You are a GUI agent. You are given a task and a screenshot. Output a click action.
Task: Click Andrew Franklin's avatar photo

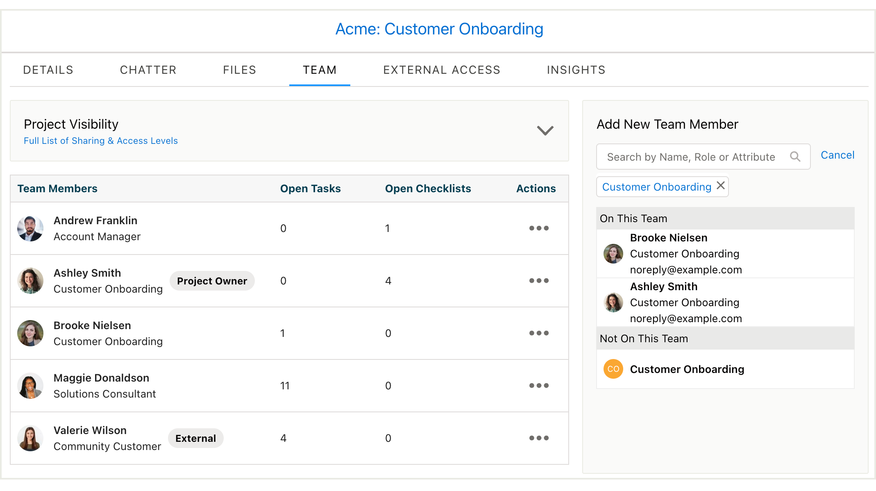[x=30, y=228]
